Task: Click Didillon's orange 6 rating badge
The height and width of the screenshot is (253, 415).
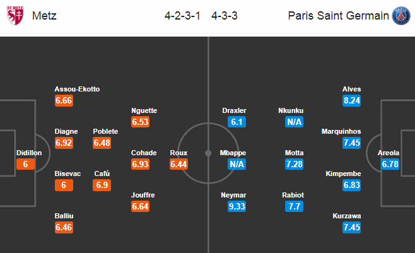Action: [x=25, y=164]
